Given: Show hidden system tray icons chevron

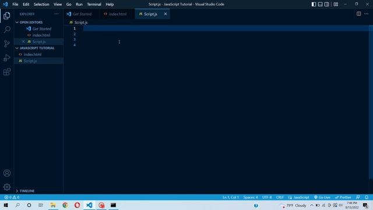Looking at the screenshot, I should [312, 205].
